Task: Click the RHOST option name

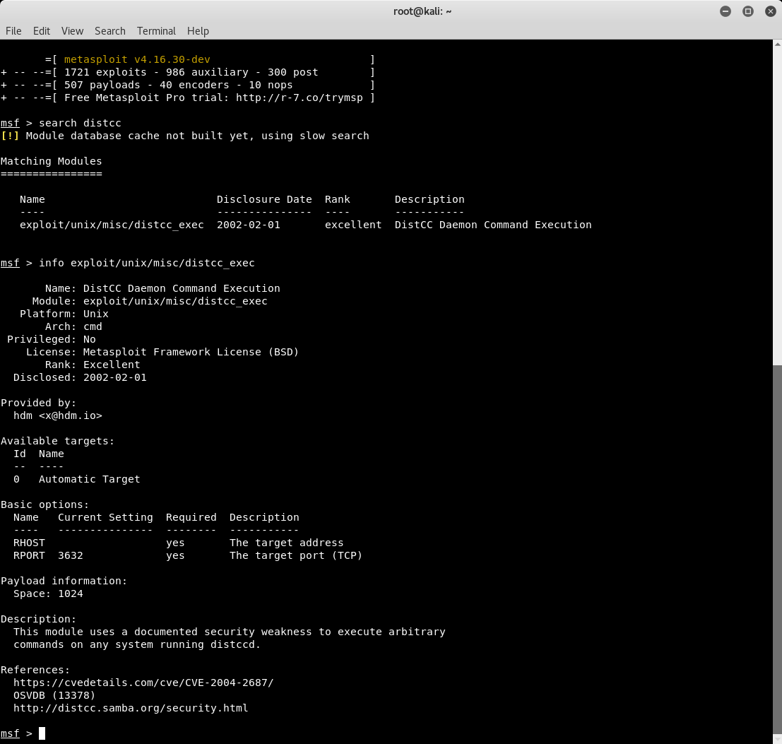Action: point(29,543)
